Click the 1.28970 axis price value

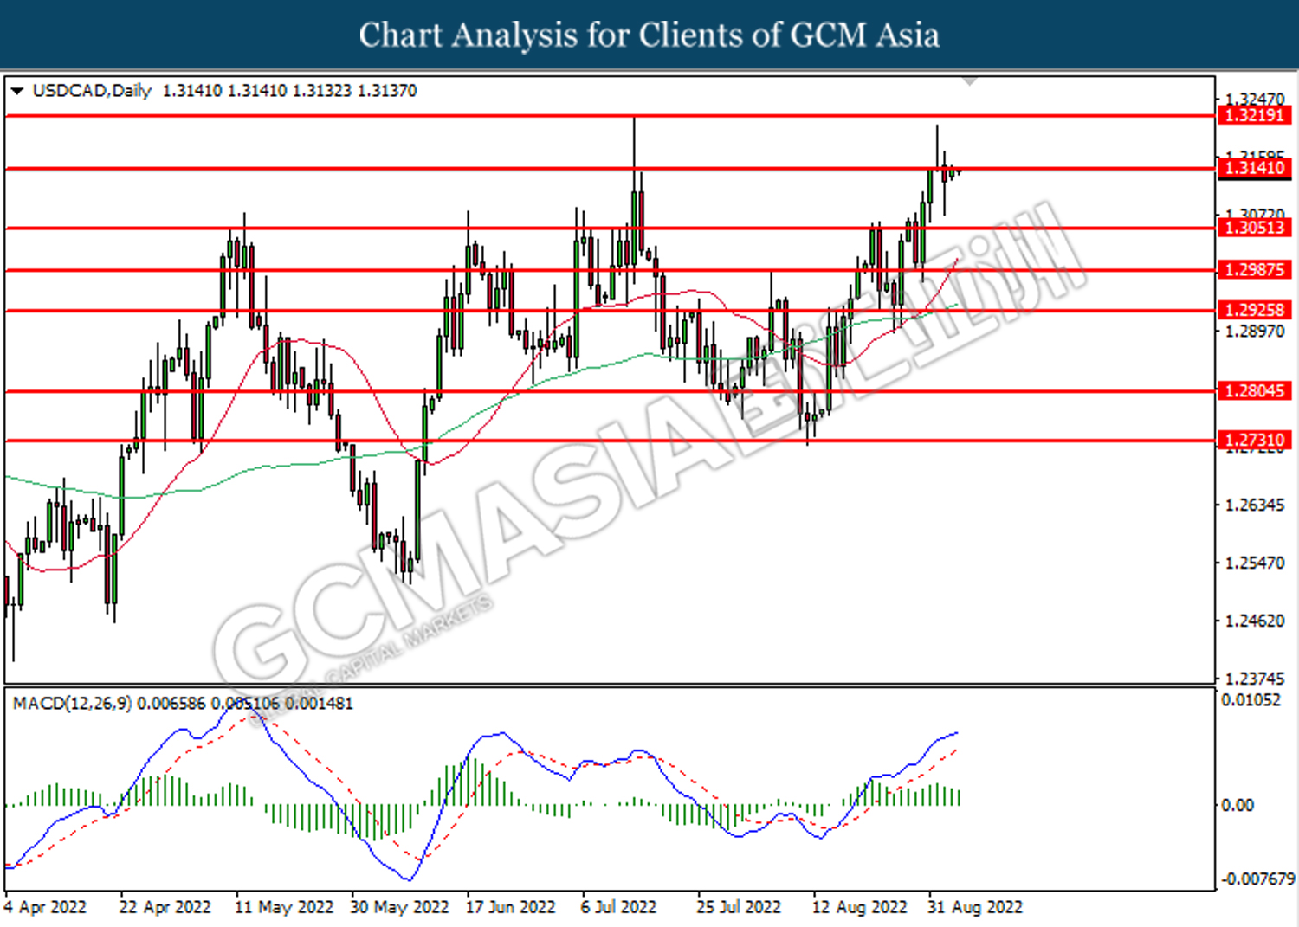pyautogui.click(x=1255, y=332)
